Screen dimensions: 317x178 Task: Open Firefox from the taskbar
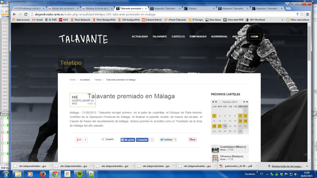[43, 174]
